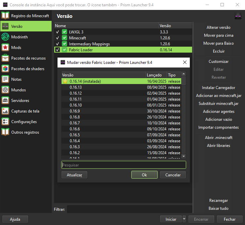Confirm with the Ok button
The image size is (245, 225).
(x=144, y=175)
